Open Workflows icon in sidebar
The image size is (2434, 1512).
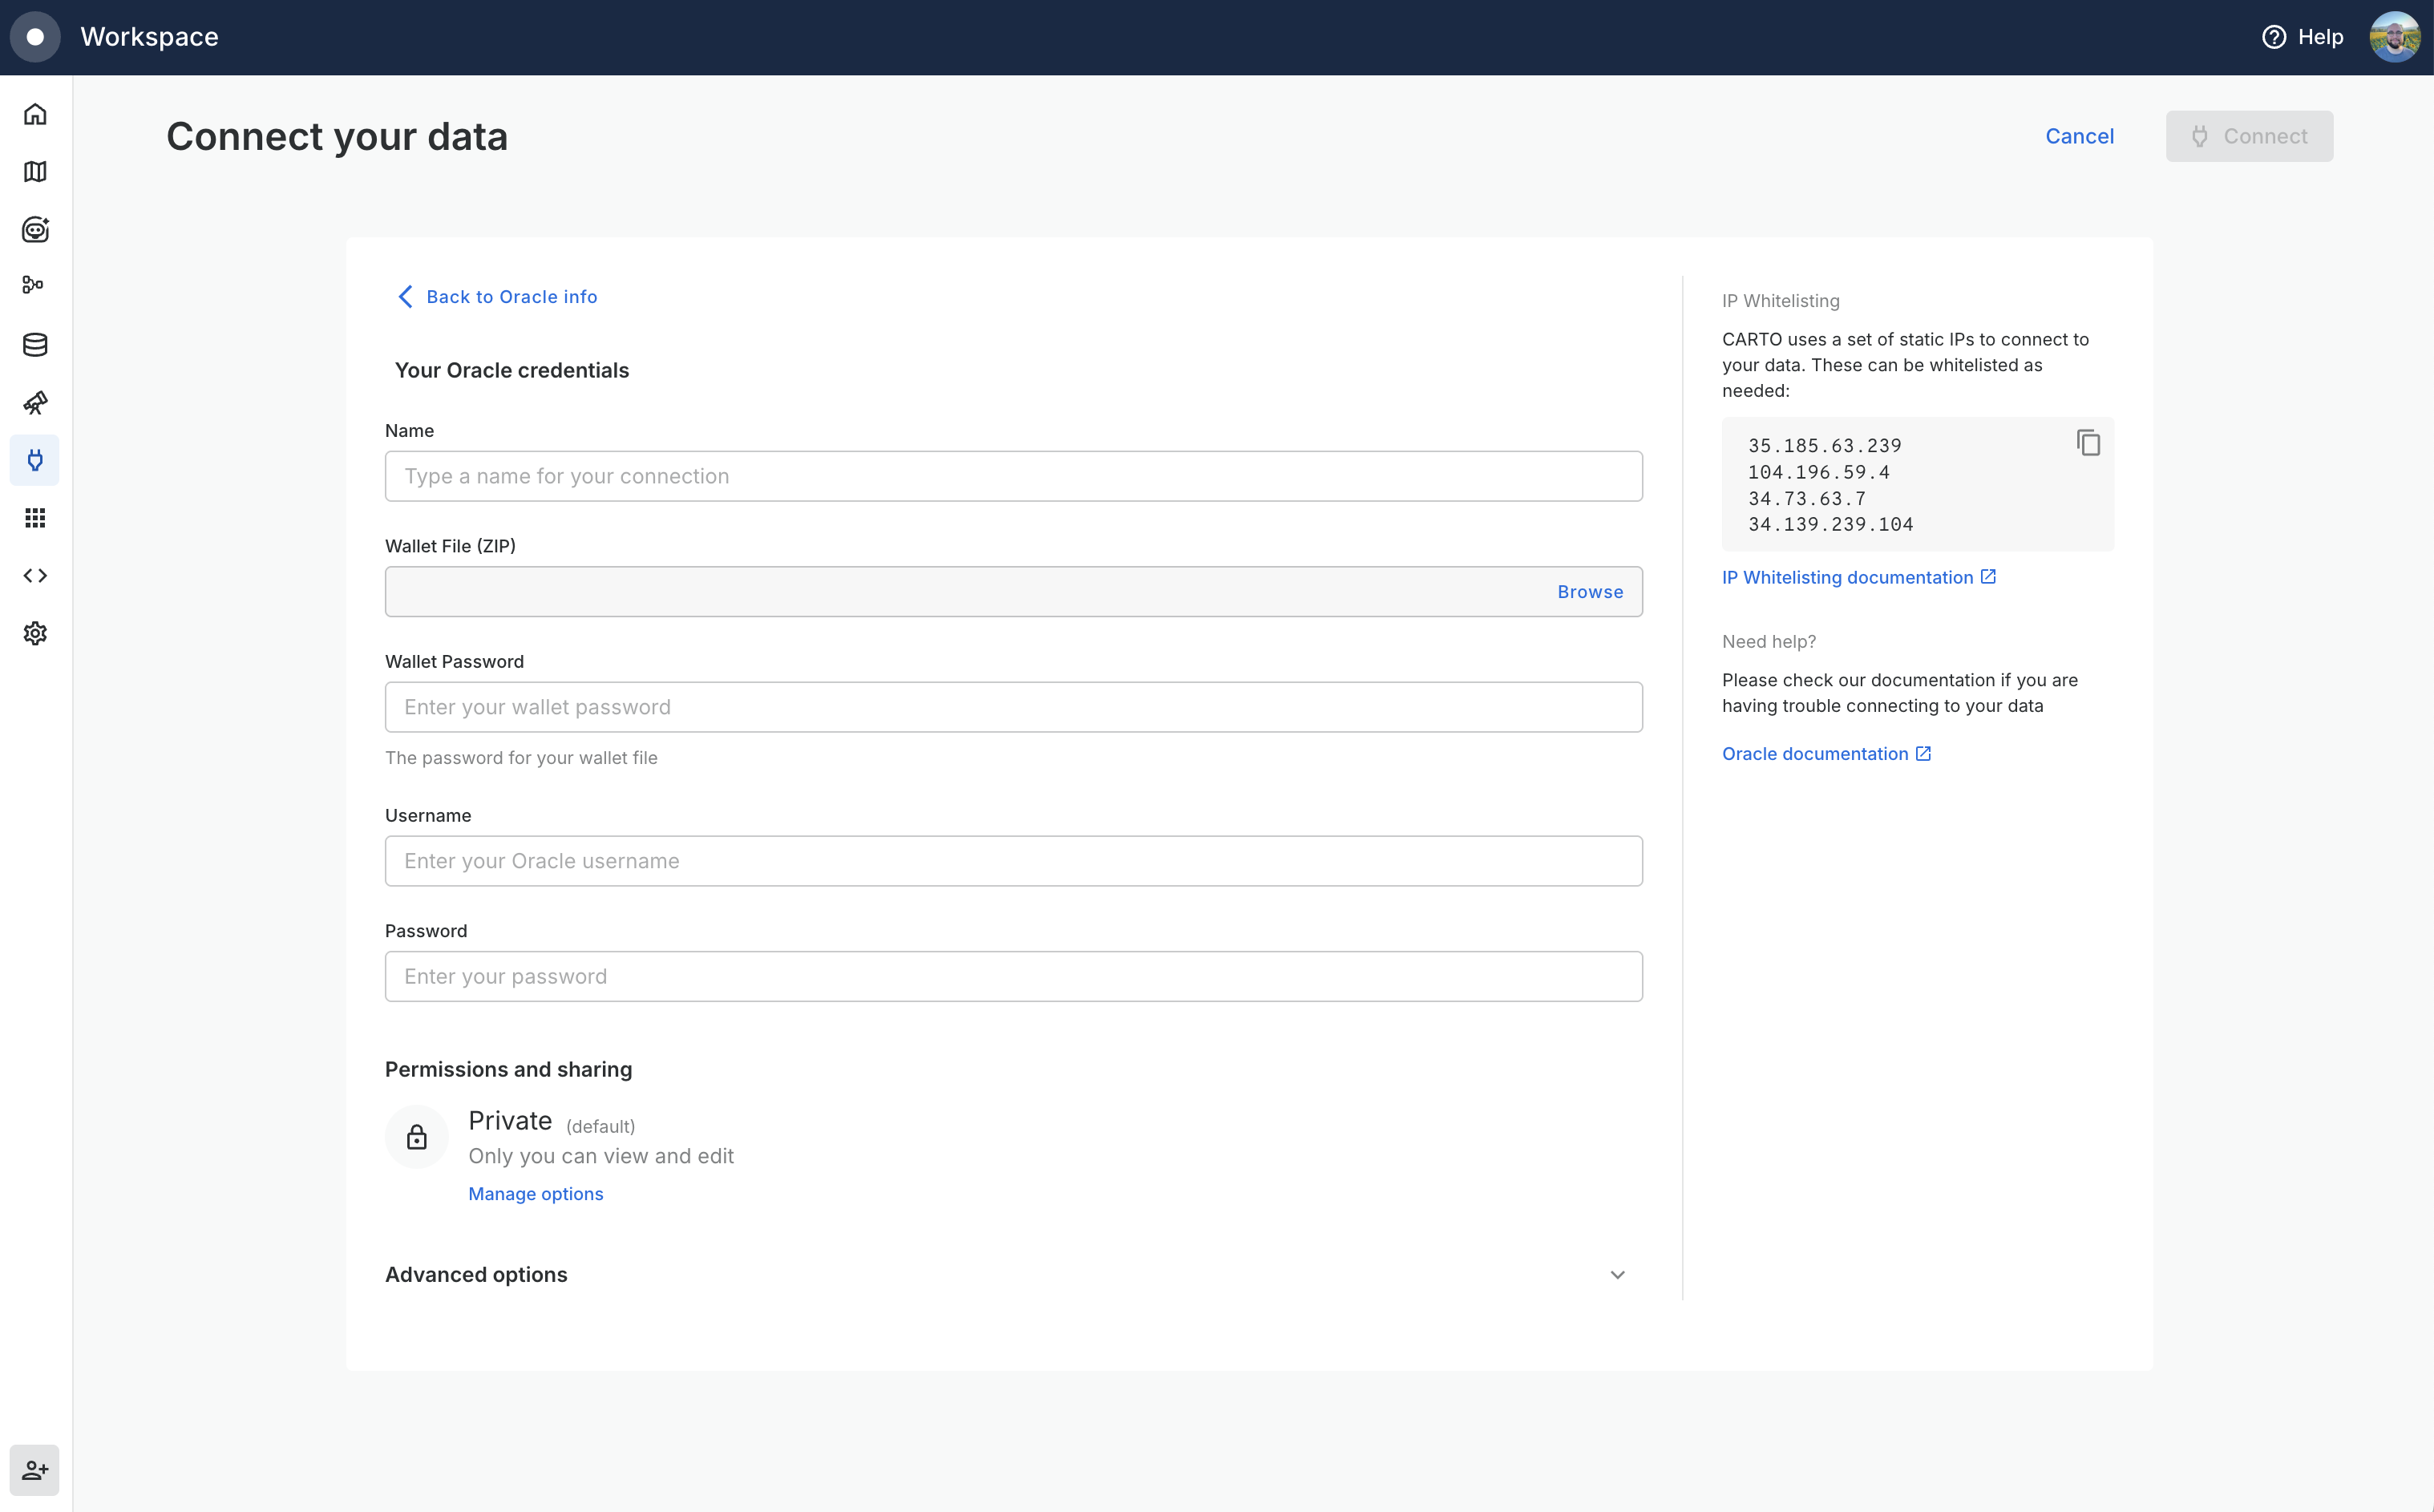tap(35, 286)
